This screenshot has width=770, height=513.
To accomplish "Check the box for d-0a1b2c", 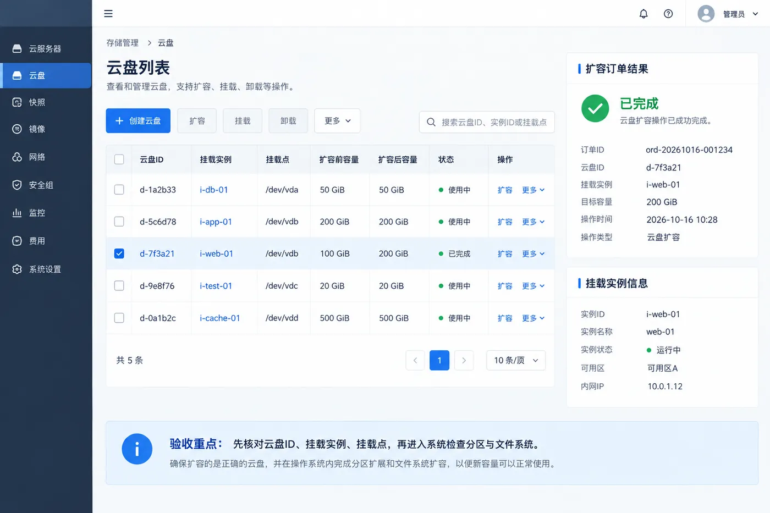I will [x=119, y=318].
